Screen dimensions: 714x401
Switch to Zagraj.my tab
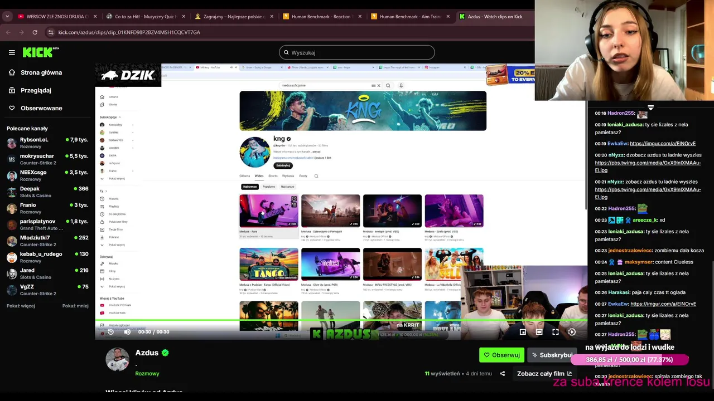click(234, 16)
